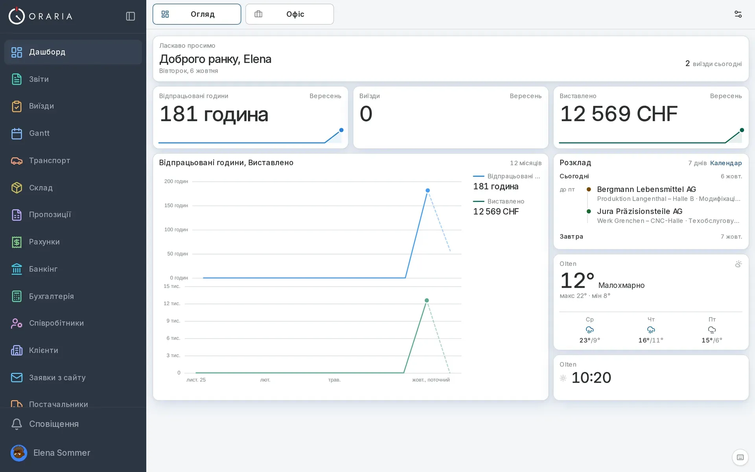755x472 pixels.
Task: Open the Виїзди count card showing 0
Action: coord(451,118)
